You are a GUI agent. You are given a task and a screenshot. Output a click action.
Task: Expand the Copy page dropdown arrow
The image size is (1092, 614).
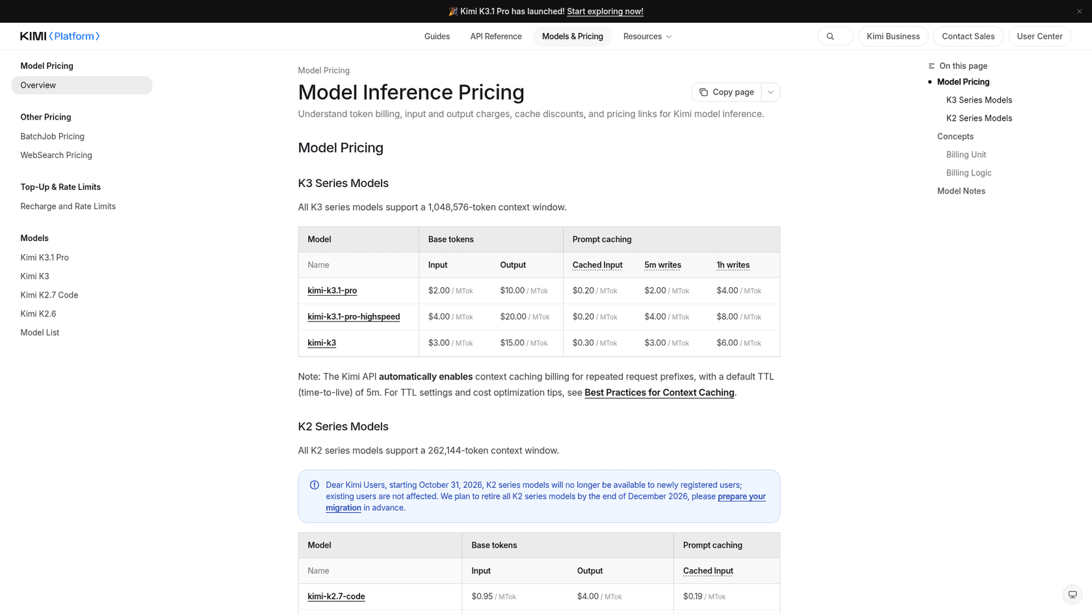click(x=770, y=92)
